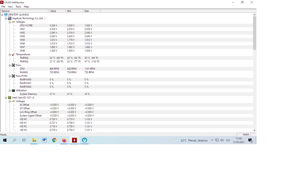Open File Explorer from taskbar
This screenshot has width=308, height=173.
[34, 140]
